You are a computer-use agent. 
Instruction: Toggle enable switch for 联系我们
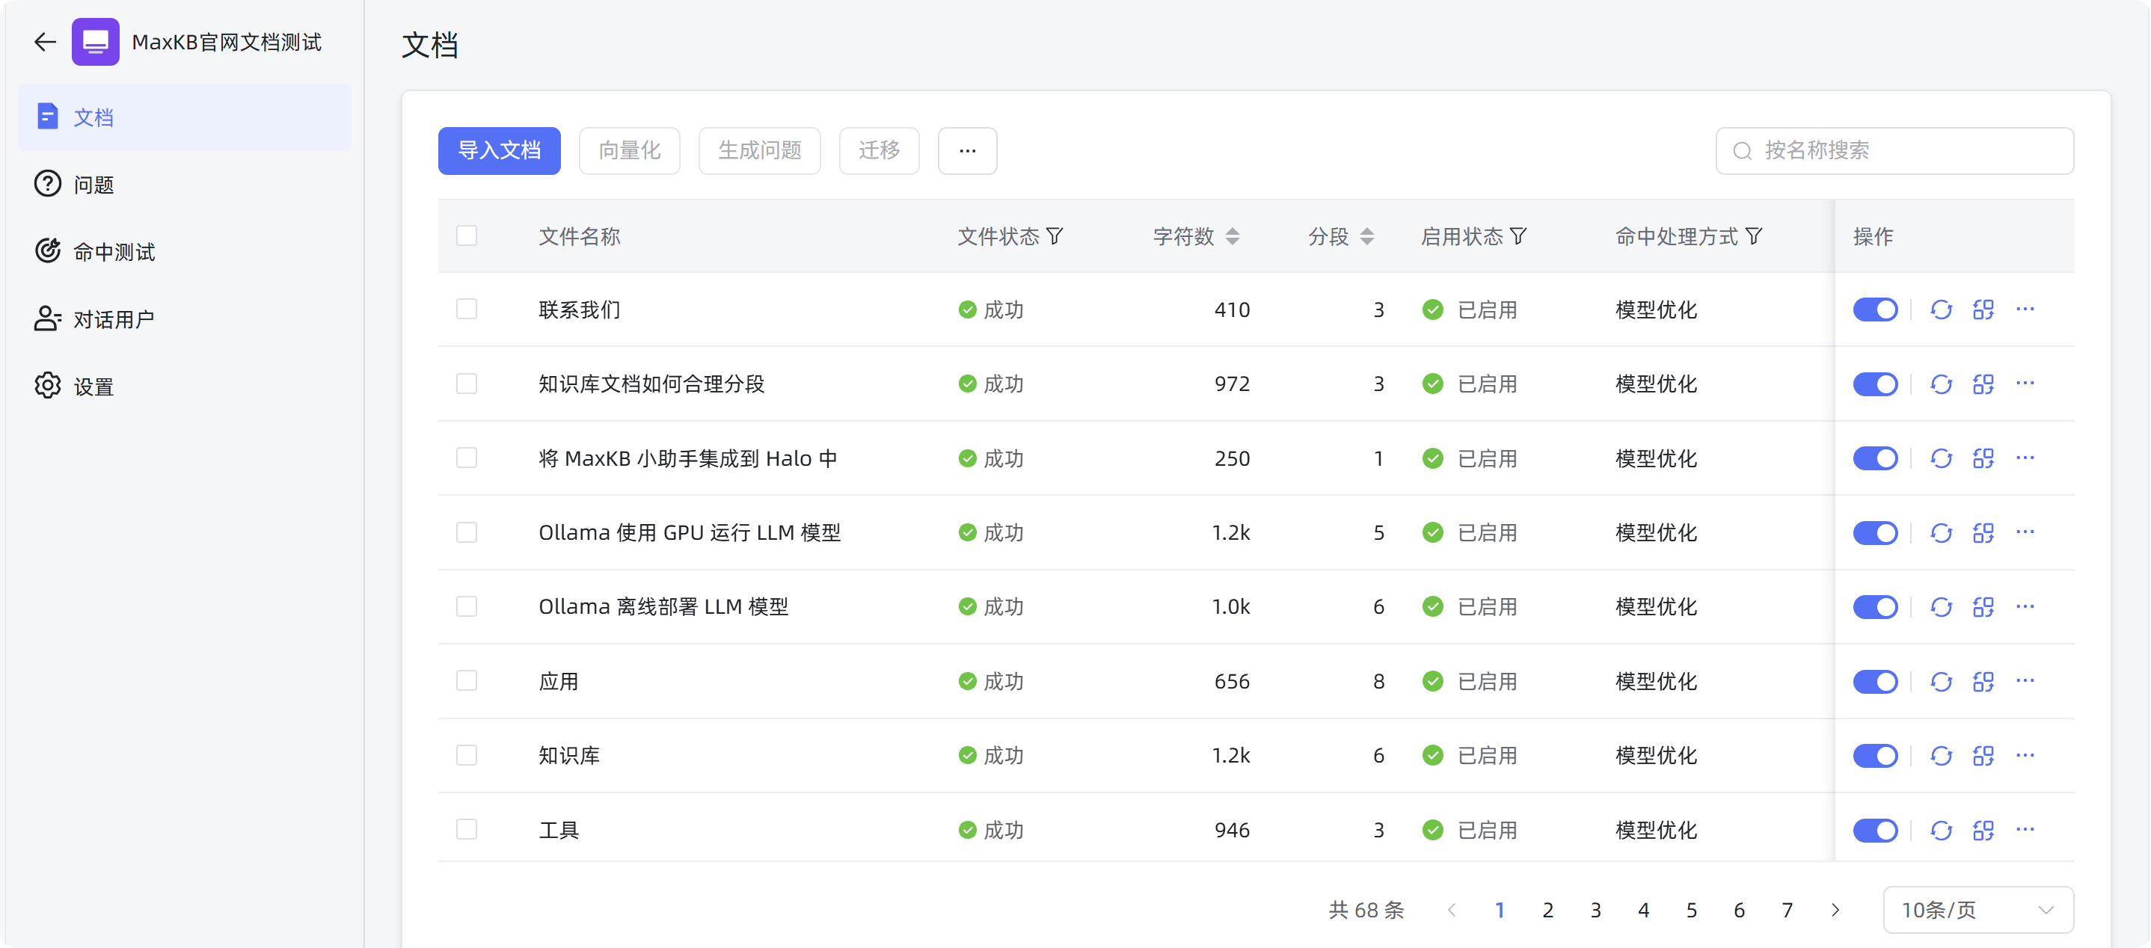[1876, 310]
